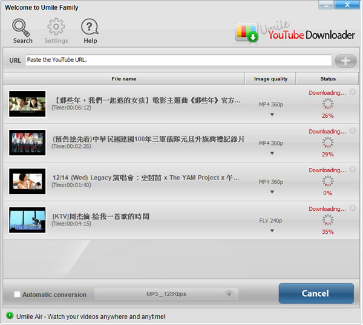Expand quality dropdown for the 00:02:26 video
The height and width of the screenshot is (325, 363).
tap(272, 153)
